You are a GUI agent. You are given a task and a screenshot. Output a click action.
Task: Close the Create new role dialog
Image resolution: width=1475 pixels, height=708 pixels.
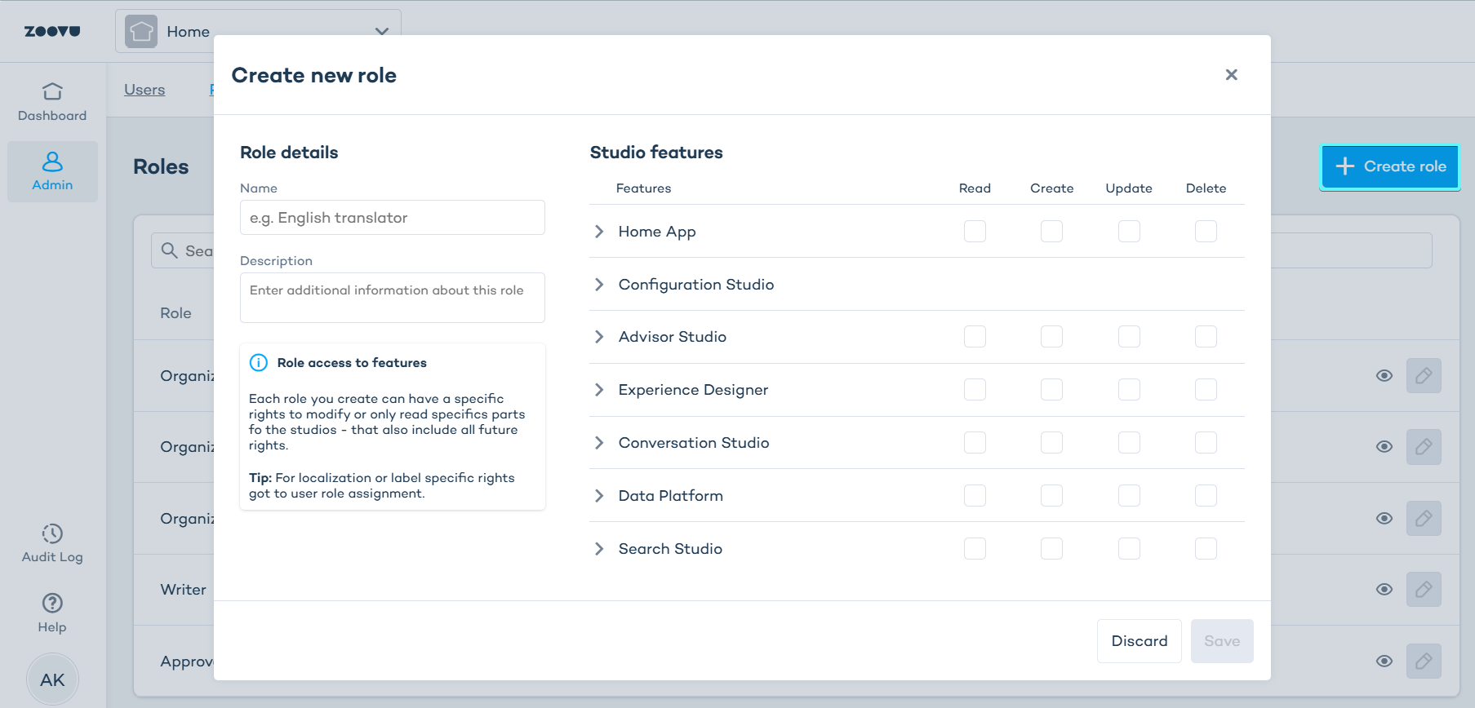coord(1231,75)
